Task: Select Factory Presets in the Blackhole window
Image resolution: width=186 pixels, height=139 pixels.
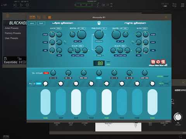Action: 13,33
